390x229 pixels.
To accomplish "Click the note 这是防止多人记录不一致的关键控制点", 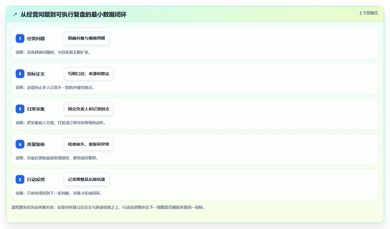I will point(55,87).
